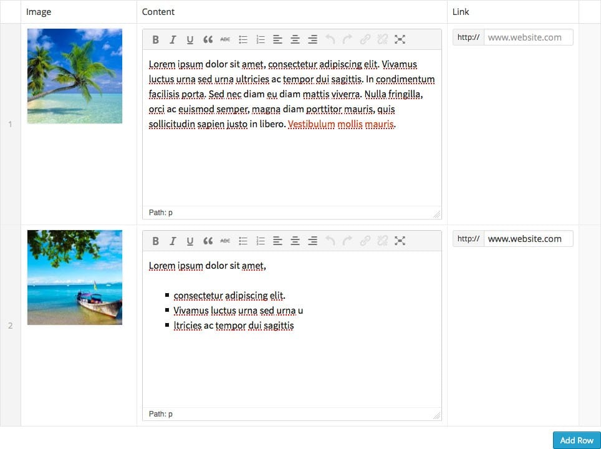601x449 pixels.
Task: Toggle bulleted list in row 2 editor
Action: 243,241
